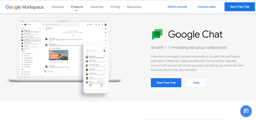Click Start Free Trial in the header

[239, 7]
